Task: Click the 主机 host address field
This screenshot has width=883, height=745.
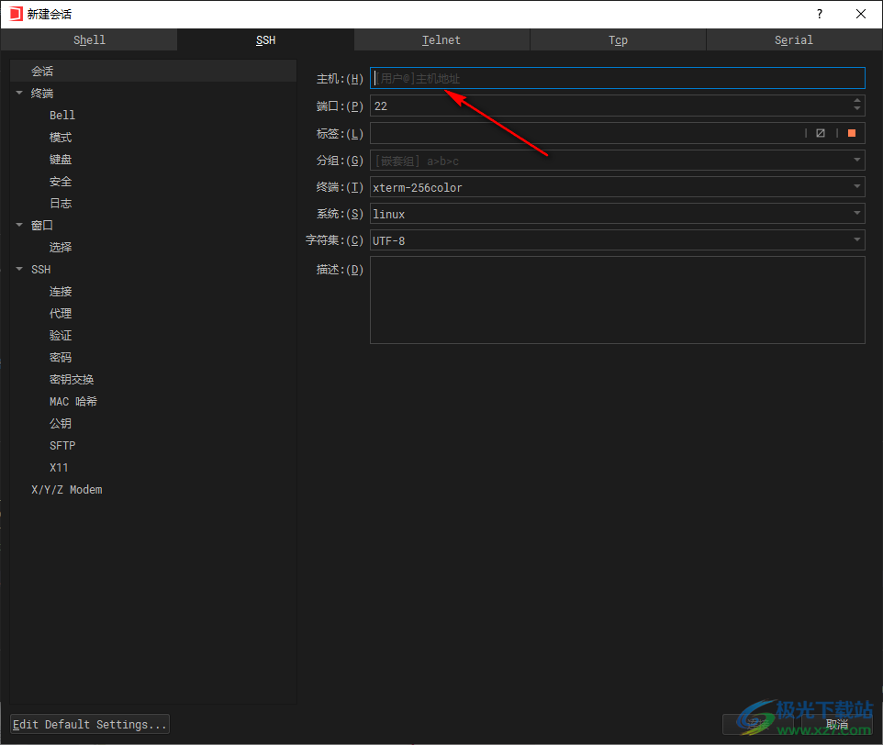Action: pyautogui.click(x=617, y=78)
